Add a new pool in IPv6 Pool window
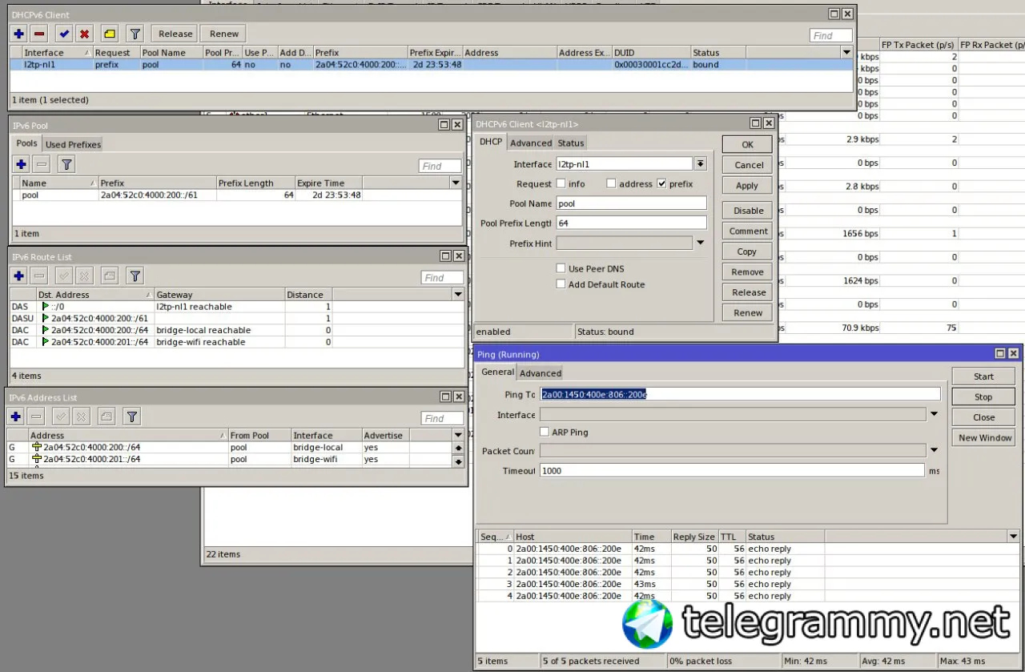1025x672 pixels. 22,164
